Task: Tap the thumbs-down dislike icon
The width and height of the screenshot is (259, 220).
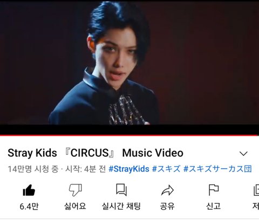Action: coord(76,190)
